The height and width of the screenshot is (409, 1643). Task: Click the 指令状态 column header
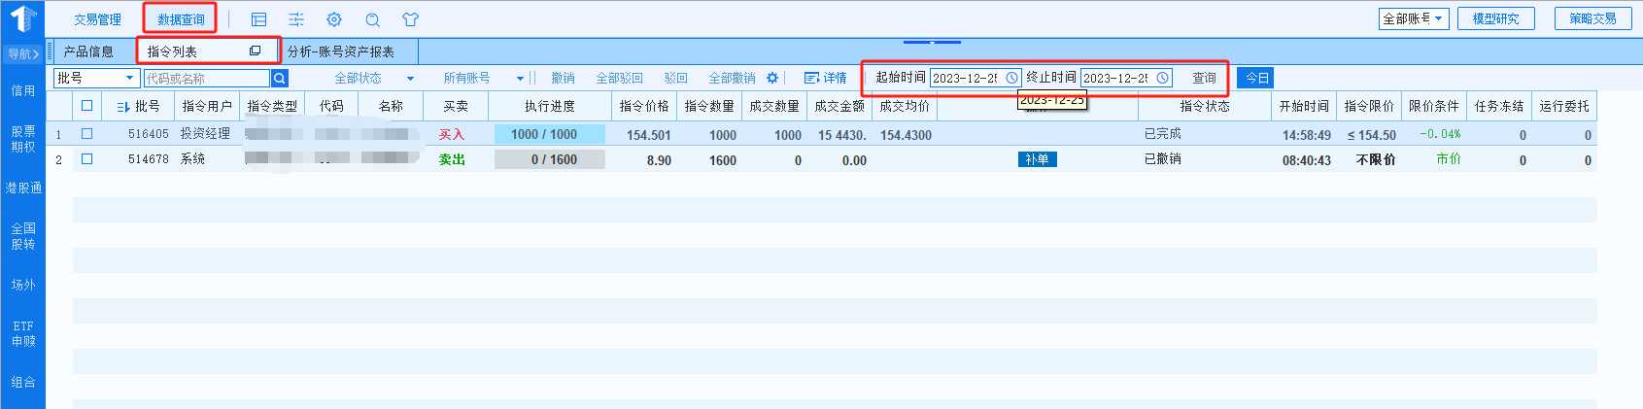point(1205,106)
